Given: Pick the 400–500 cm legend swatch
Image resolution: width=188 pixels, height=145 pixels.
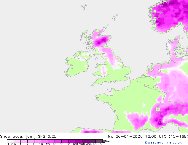Looking at the screenshot, I should [99, 141].
